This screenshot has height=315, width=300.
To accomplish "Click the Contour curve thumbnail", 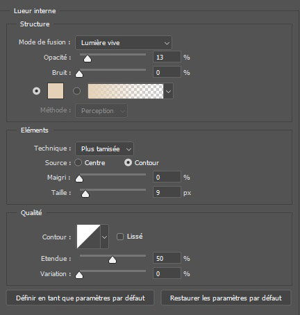I will click(88, 237).
